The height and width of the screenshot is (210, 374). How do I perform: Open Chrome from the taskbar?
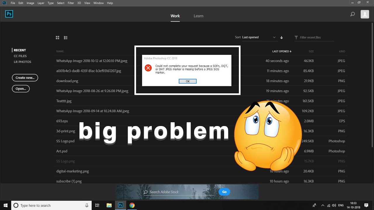[132, 205]
